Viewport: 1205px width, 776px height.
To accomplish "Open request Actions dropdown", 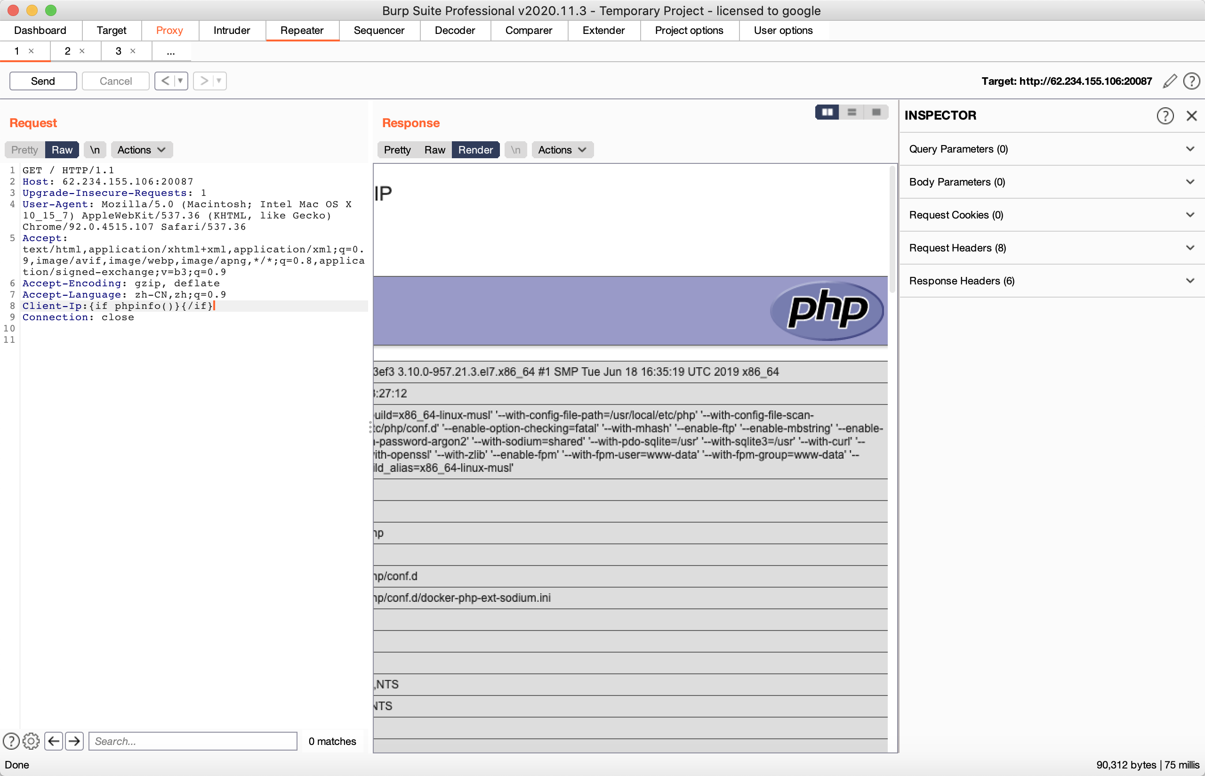I will click(142, 150).
